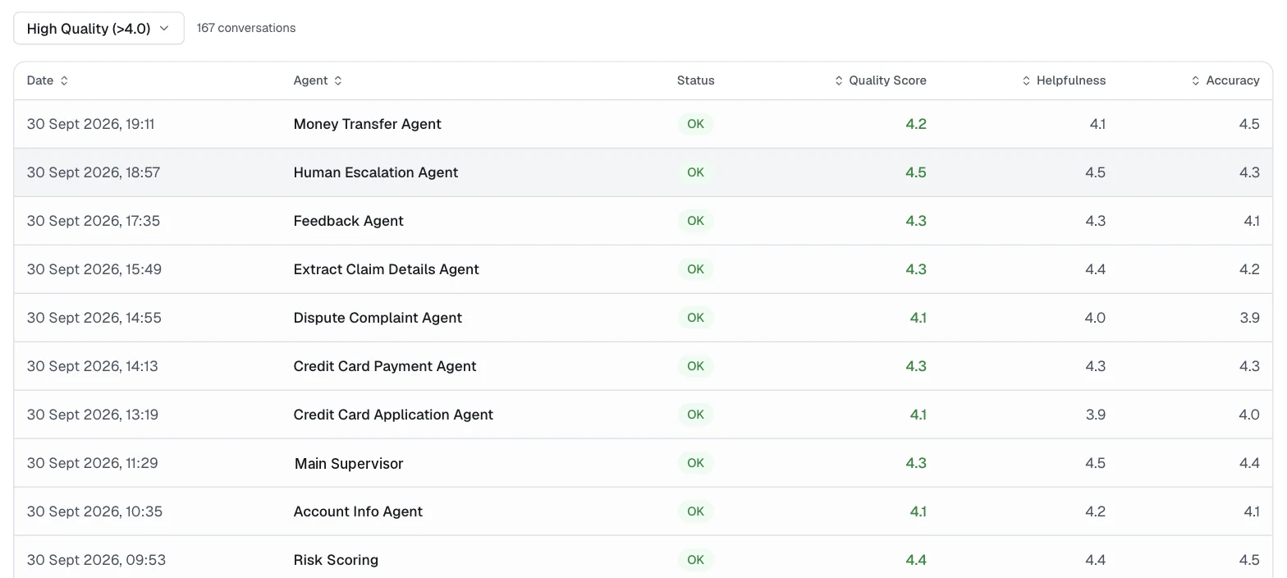The image size is (1287, 578).
Task: Click the 30 Sept 2026, 15:49 date cell
Action: pos(94,269)
